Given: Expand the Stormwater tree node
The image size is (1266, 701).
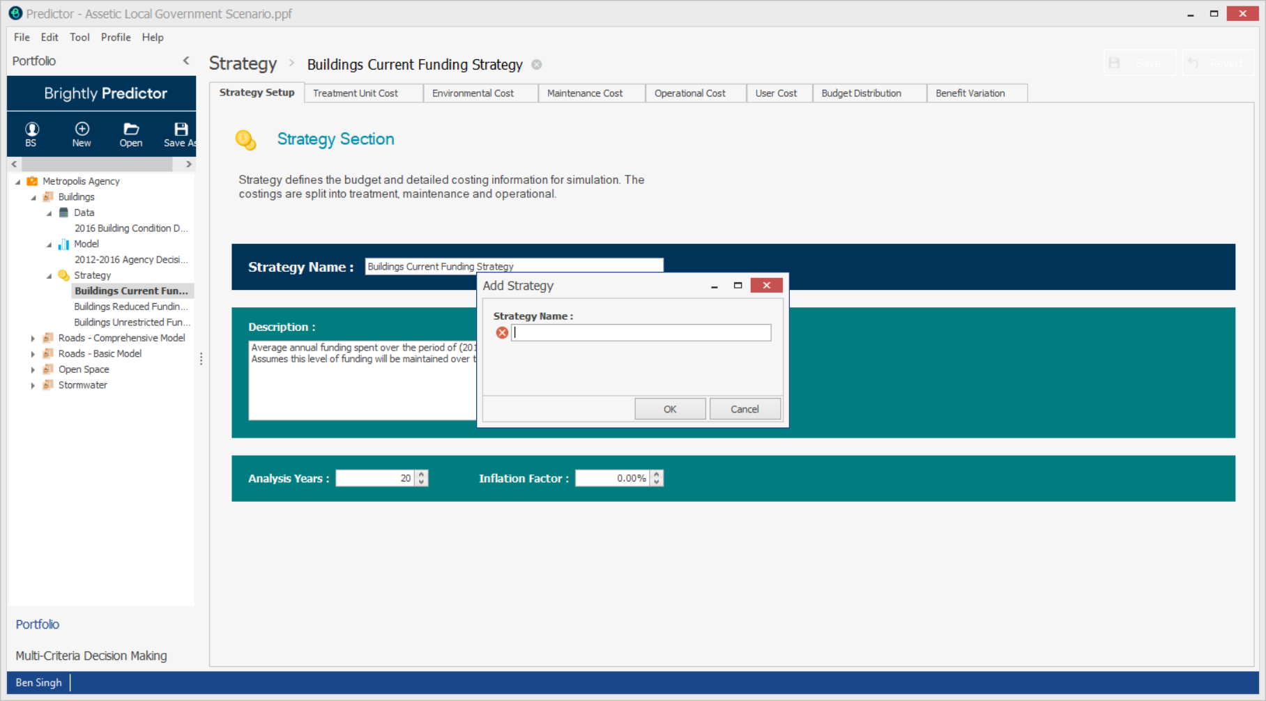Looking at the screenshot, I should point(33,385).
